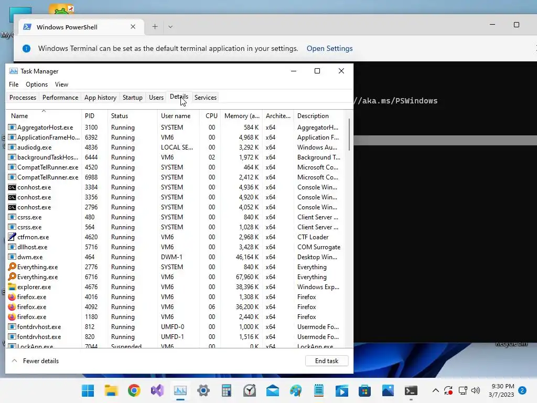Sort by the CPU column header
Screen dimensions: 537x403
[x=210, y=116]
